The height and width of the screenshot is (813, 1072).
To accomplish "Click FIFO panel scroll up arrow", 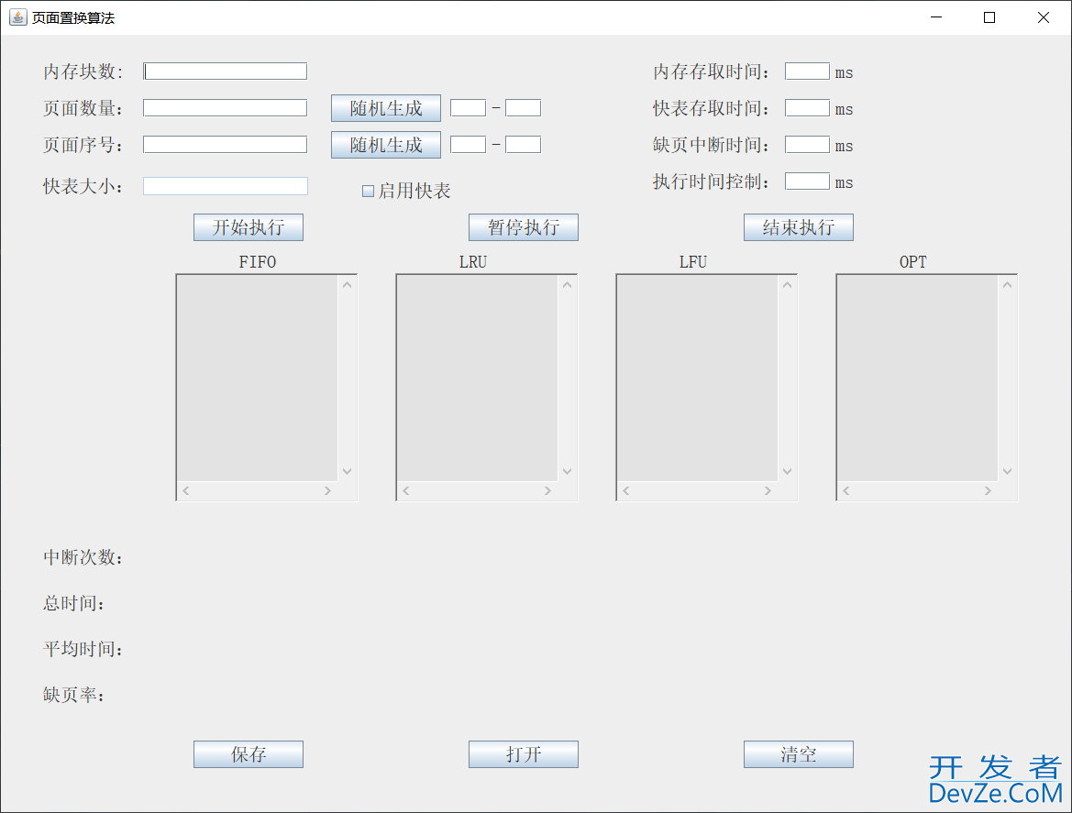I will pyautogui.click(x=348, y=285).
